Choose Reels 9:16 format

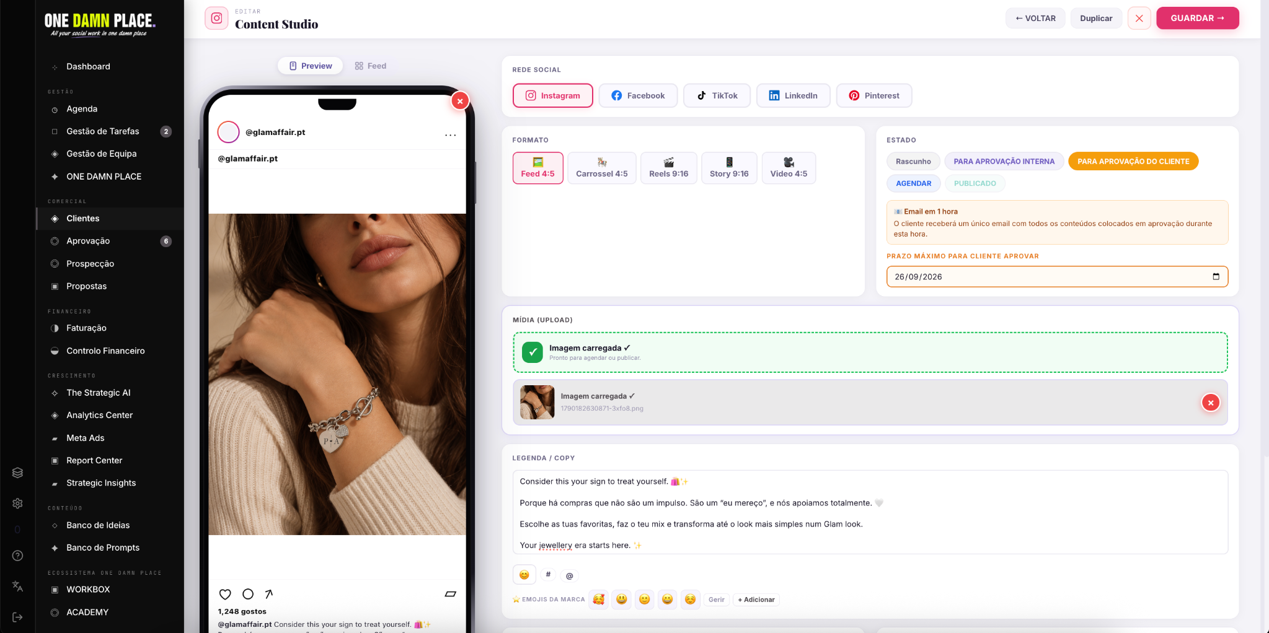[669, 168]
